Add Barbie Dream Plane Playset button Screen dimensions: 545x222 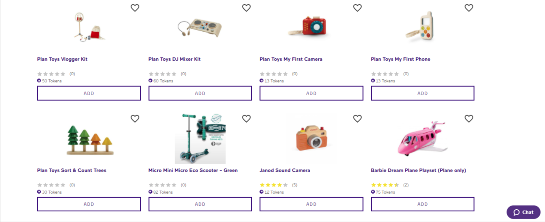tap(423, 204)
